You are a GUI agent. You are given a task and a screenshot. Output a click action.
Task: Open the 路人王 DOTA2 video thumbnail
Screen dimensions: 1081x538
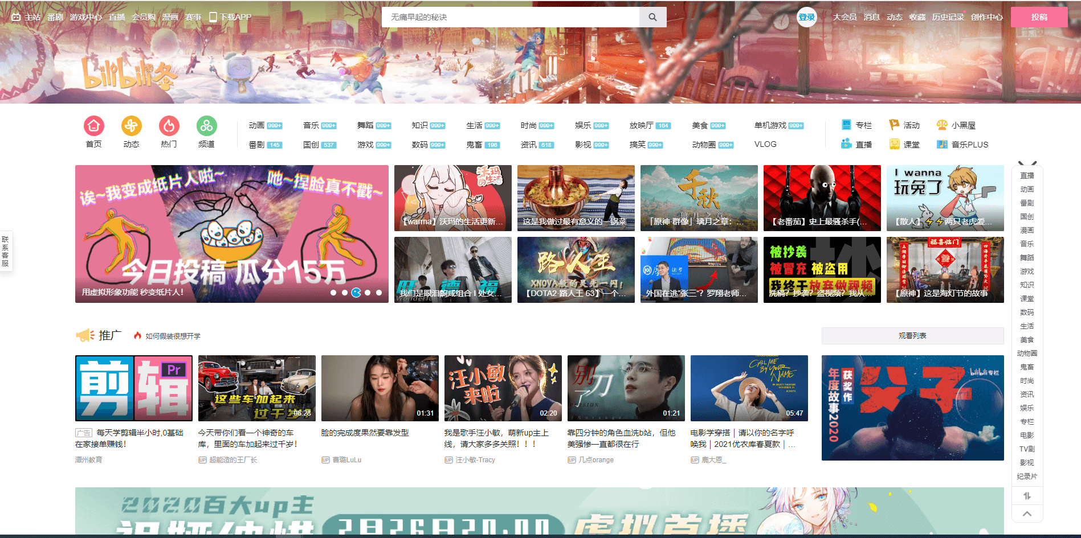[576, 270]
